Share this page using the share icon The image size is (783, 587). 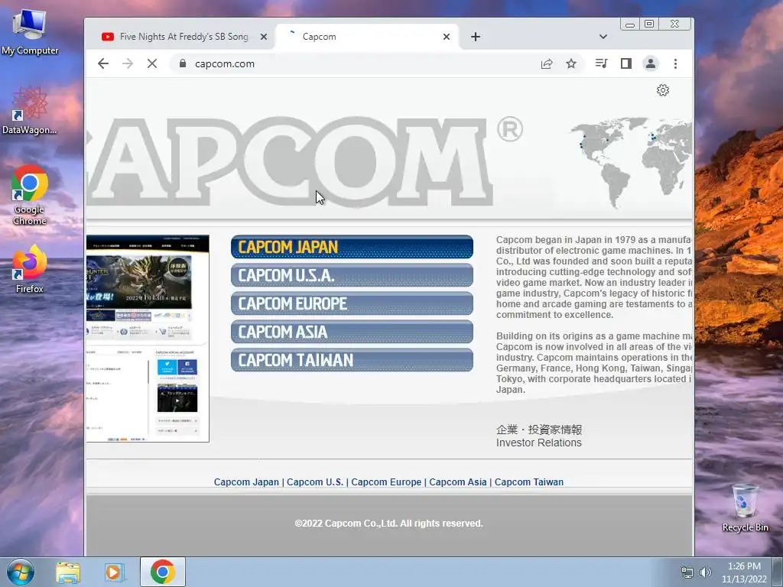[x=547, y=63]
